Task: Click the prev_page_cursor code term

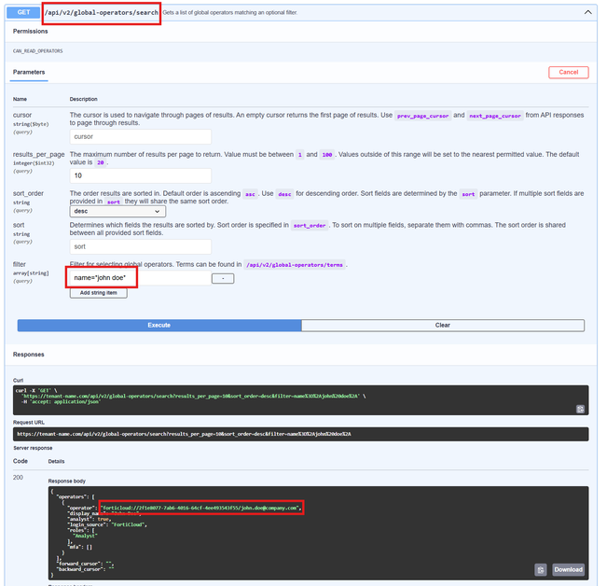Action: click(422, 116)
